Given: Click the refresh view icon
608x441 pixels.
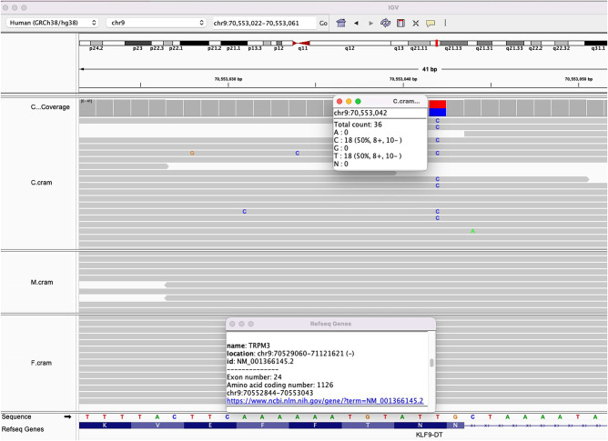Looking at the screenshot, I should coord(385,21).
